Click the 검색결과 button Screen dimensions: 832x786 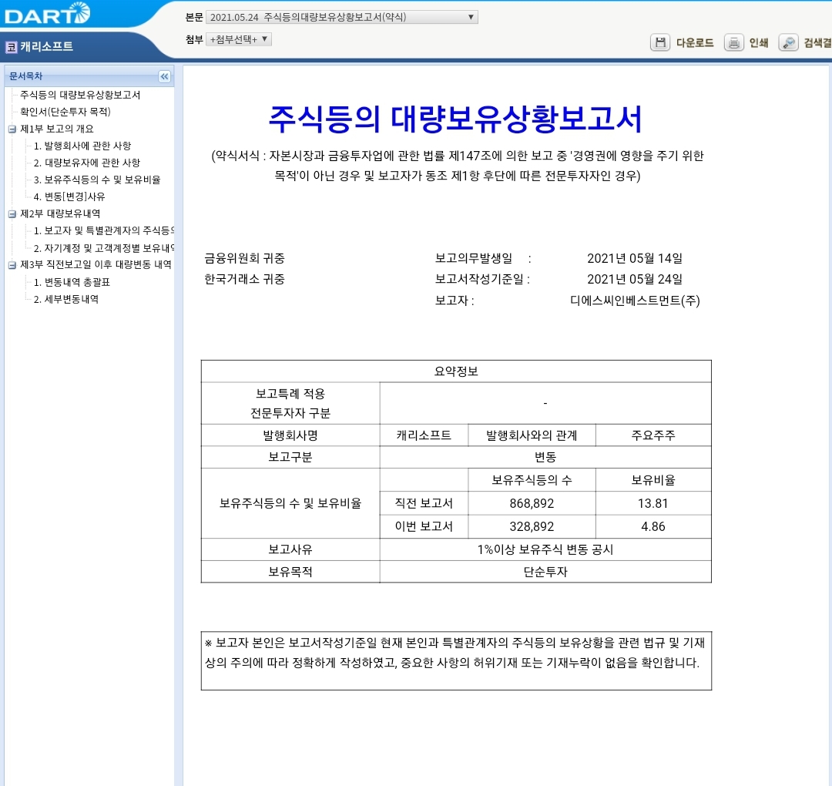click(x=817, y=43)
